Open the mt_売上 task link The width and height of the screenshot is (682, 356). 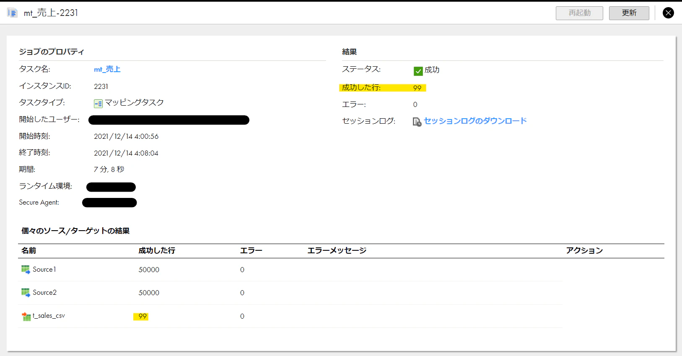(x=107, y=69)
